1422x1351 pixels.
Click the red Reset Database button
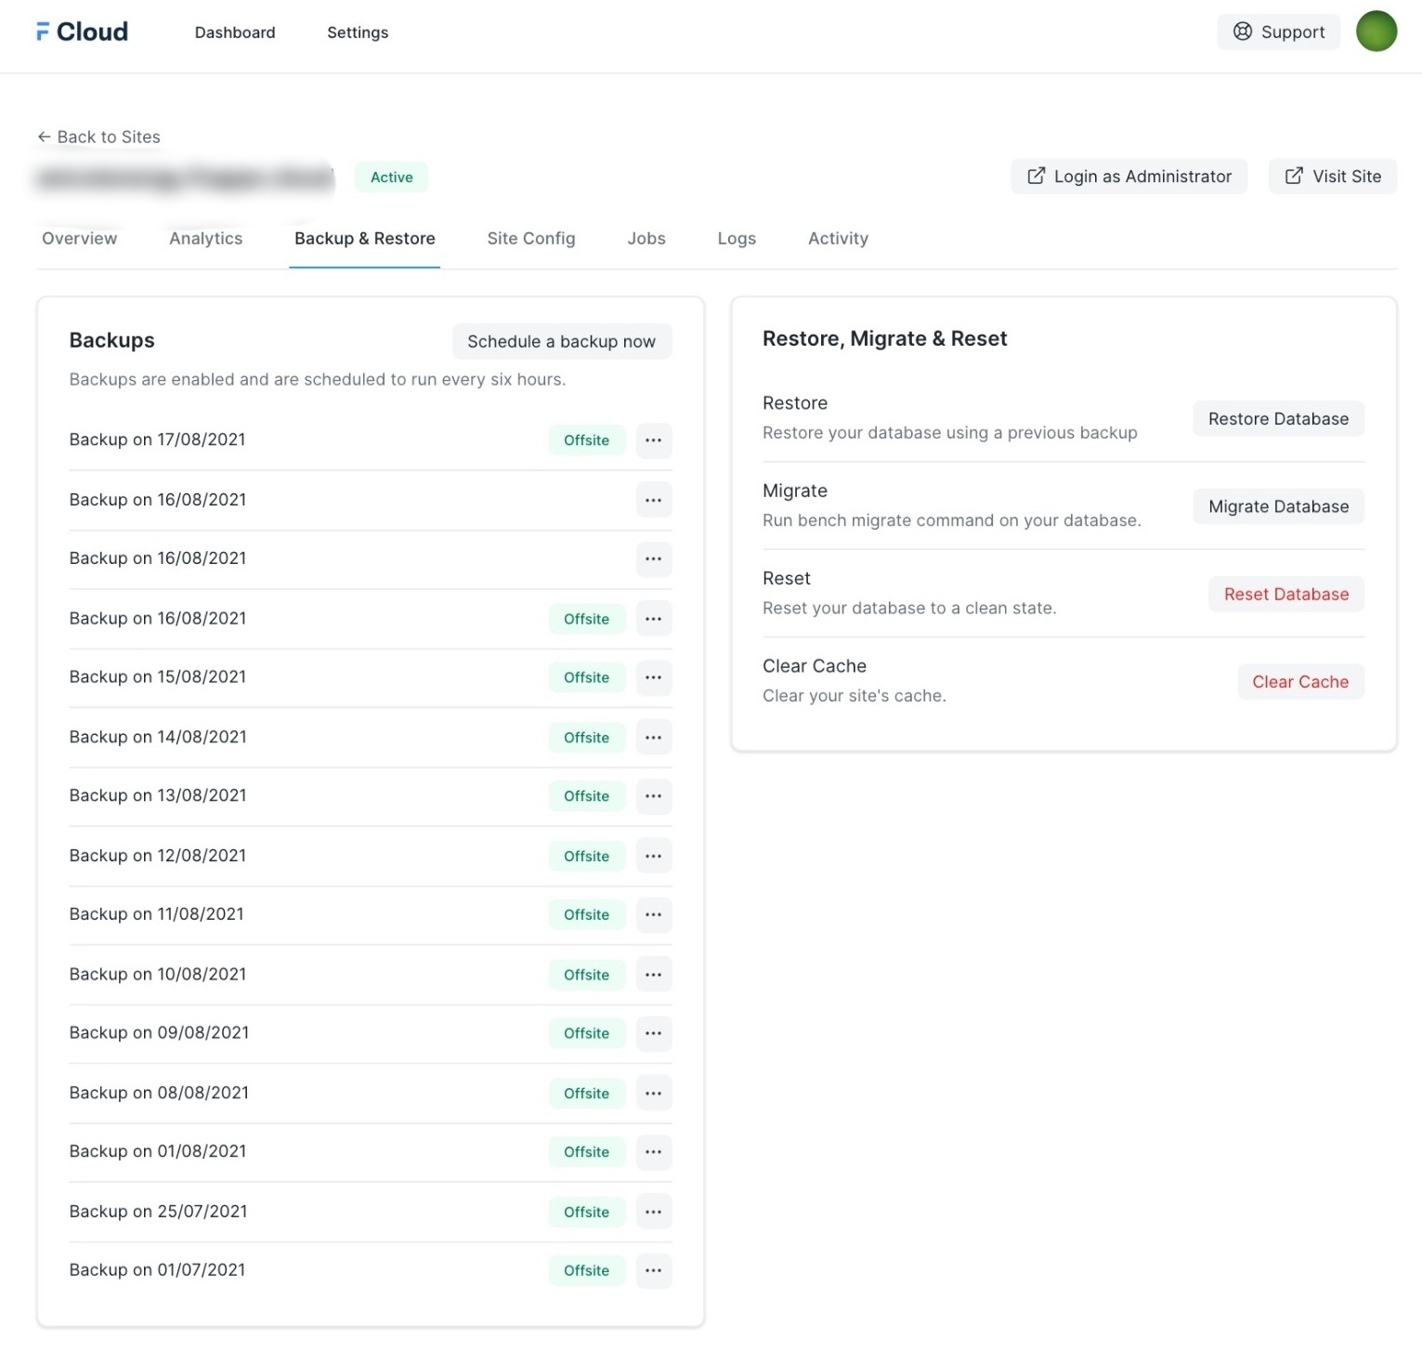(x=1285, y=595)
